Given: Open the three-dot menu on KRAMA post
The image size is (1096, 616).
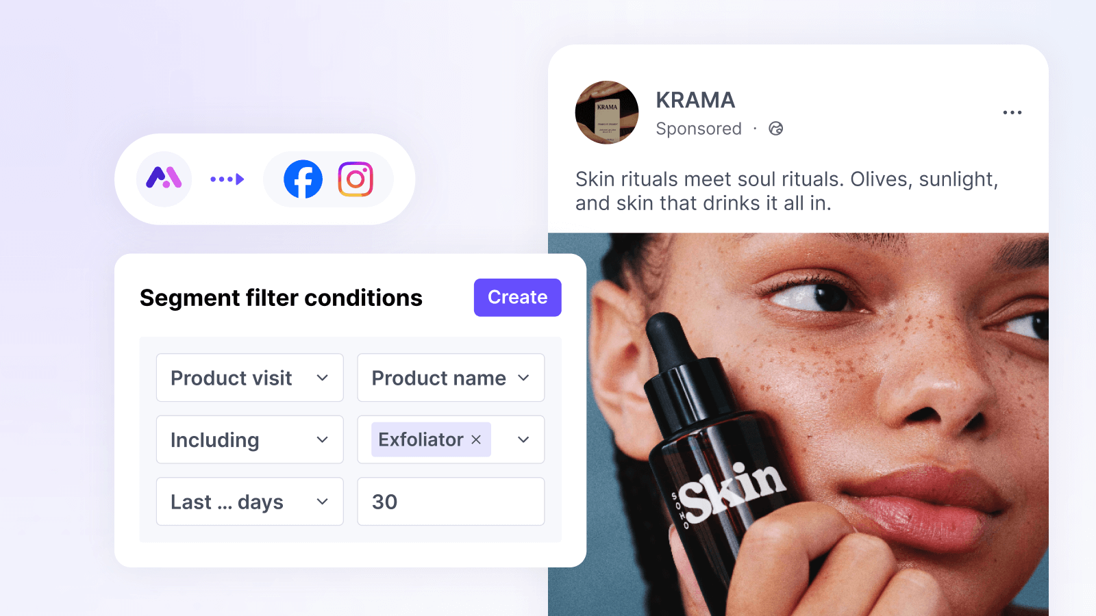Looking at the screenshot, I should 1012,112.
